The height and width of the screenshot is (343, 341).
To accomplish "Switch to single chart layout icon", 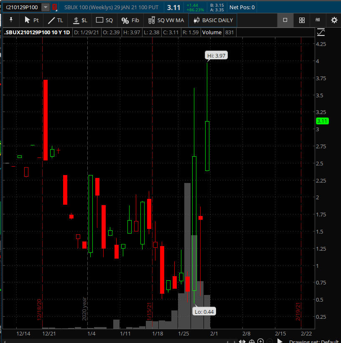I will (285, 20).
